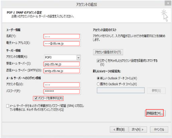The width and height of the screenshot is (172, 138).
Task: Click the 次へ(N) > next button
Action: pos(138,129)
